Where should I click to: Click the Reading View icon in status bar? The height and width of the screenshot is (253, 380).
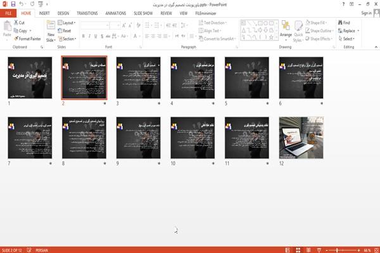(x=308, y=250)
